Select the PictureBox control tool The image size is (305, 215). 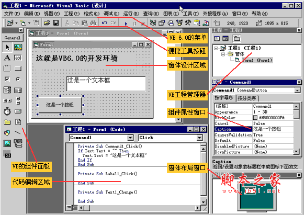click(18, 47)
